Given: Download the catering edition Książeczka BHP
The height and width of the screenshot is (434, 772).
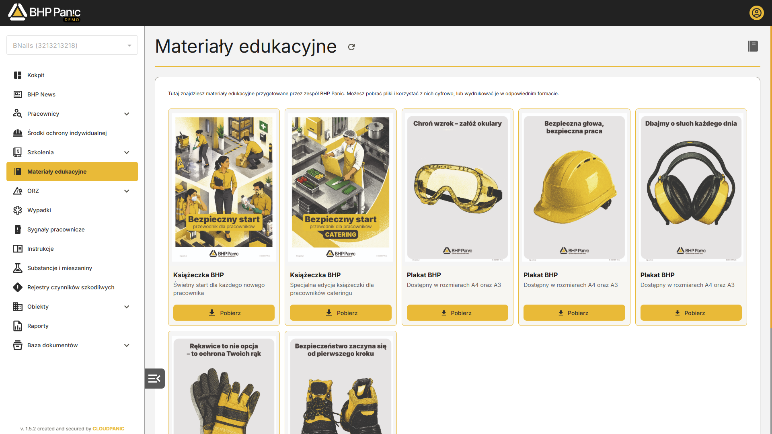Looking at the screenshot, I should point(341,313).
